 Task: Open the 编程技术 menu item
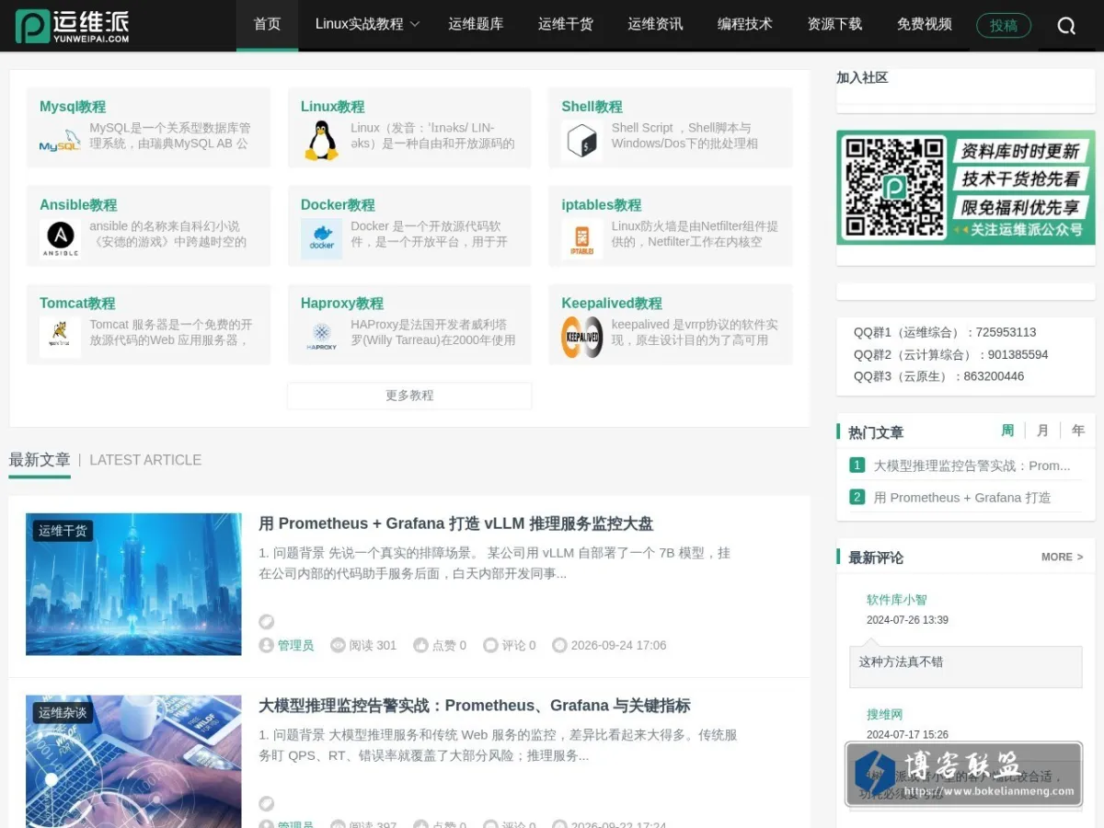point(745,25)
